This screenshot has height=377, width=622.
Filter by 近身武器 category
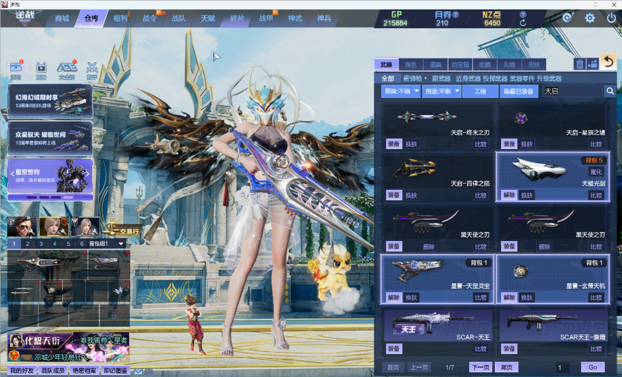(468, 78)
